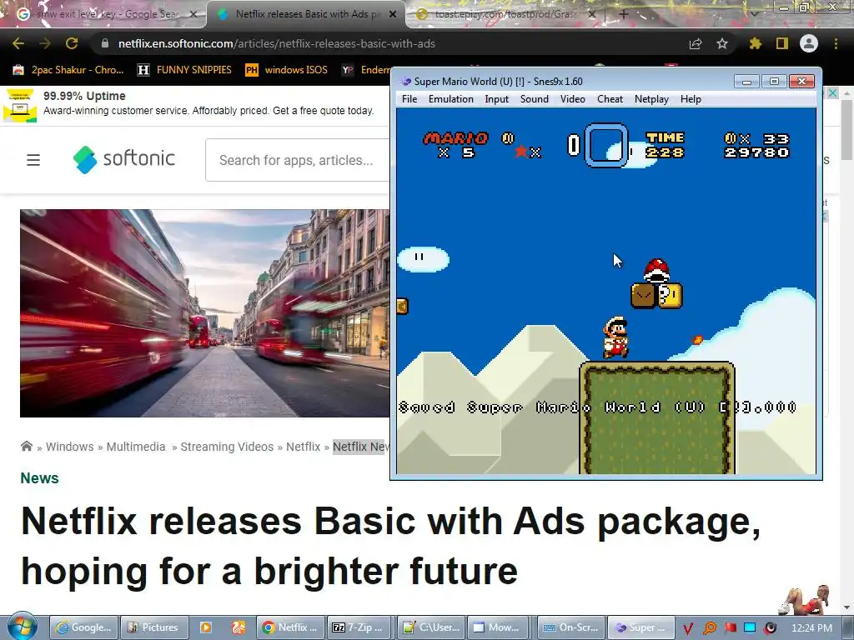The image size is (854, 640).
Task: Reload the Softonic page
Action: pos(72,43)
